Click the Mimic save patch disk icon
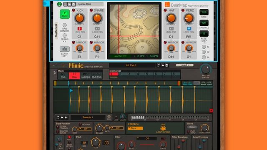This screenshot has height=150, width=267. [167, 65]
